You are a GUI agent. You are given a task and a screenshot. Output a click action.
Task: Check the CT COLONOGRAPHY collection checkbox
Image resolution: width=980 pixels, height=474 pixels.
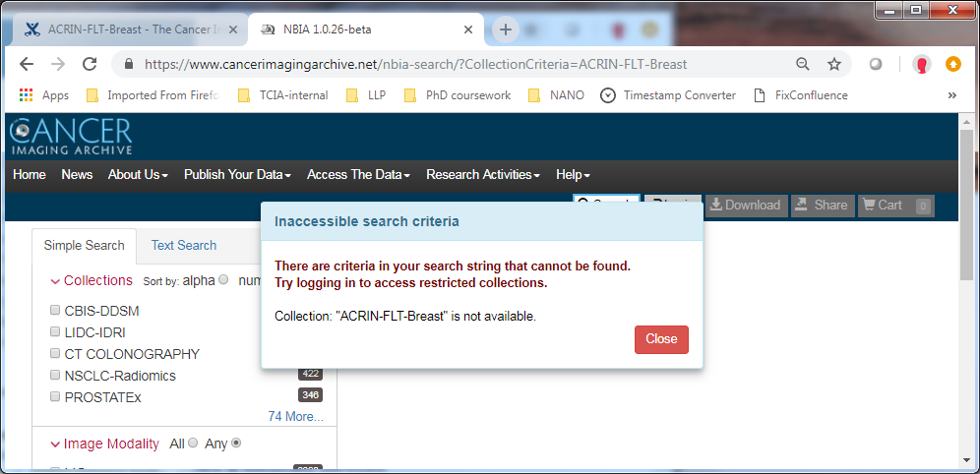click(x=55, y=353)
